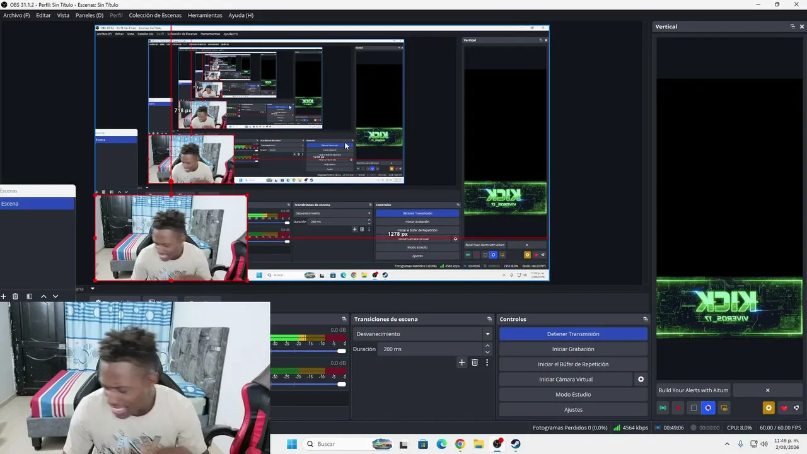Click the green vertical streaming icon
This screenshot has width=807, height=454.
click(x=663, y=408)
